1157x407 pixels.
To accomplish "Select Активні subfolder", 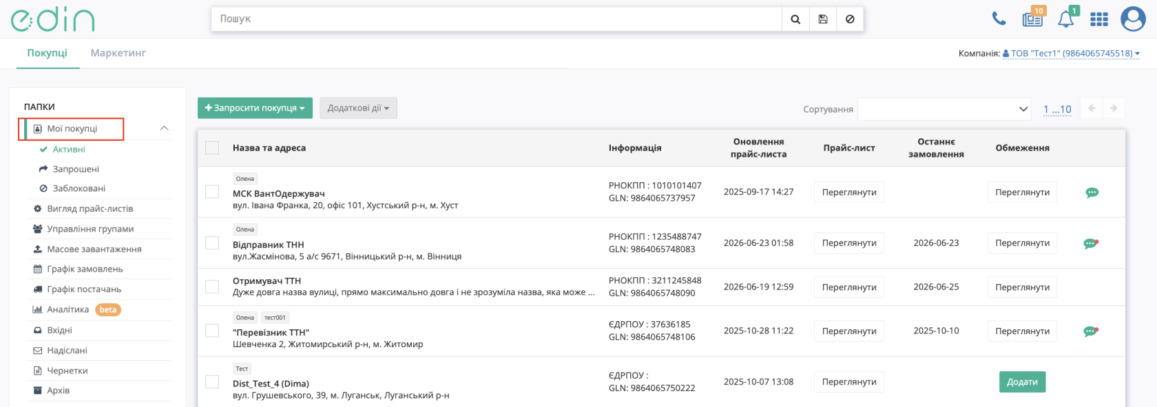I will click(69, 149).
